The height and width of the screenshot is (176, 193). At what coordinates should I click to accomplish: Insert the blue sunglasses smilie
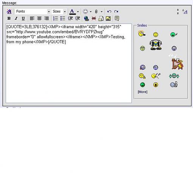tap(156, 68)
